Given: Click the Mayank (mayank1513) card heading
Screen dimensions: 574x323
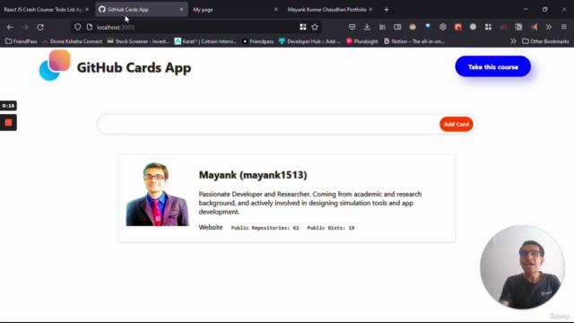Looking at the screenshot, I should coord(253,175).
